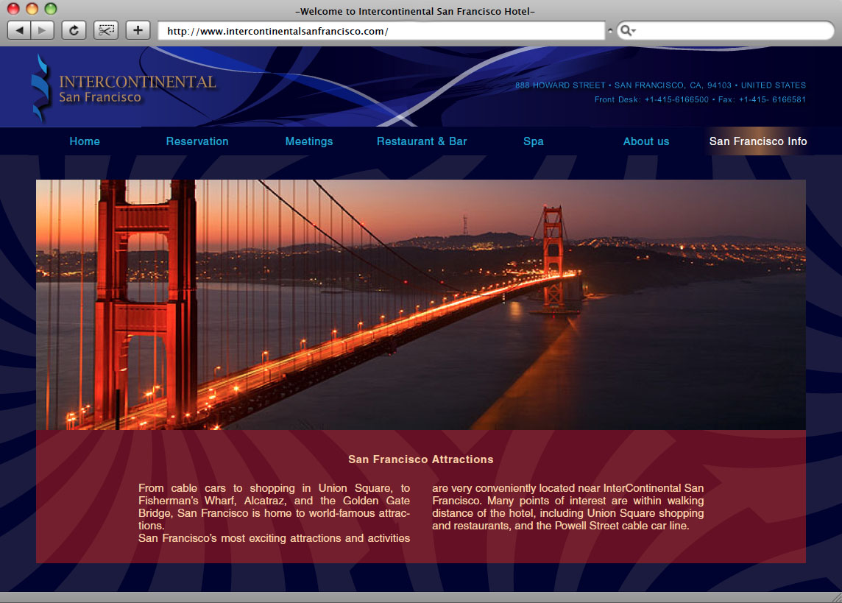Screen dimensions: 842x603
Task: Click the paragraph about Powell Street cable car
Action: click(x=567, y=507)
